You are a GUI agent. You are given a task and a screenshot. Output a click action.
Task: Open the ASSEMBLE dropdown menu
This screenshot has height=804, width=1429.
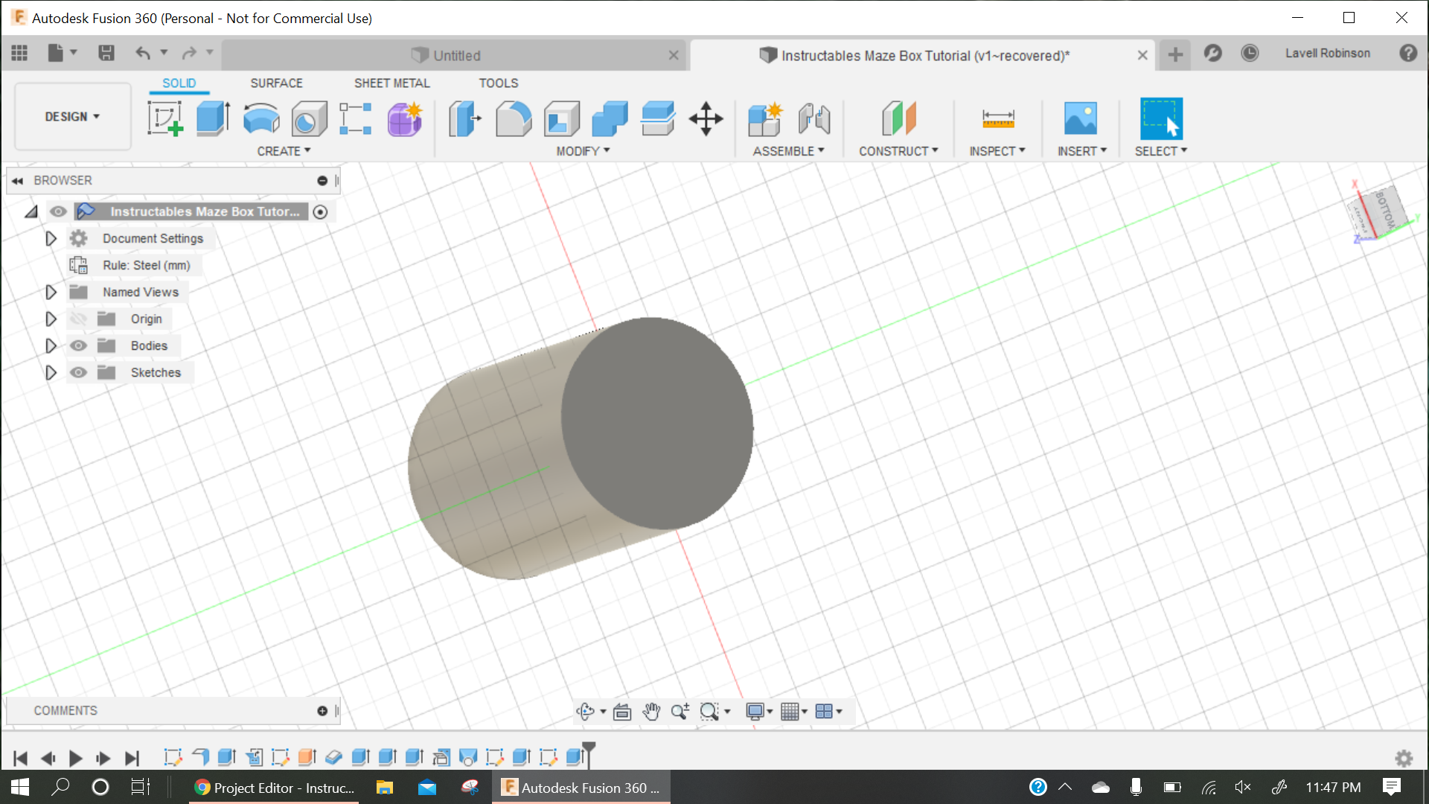click(788, 151)
